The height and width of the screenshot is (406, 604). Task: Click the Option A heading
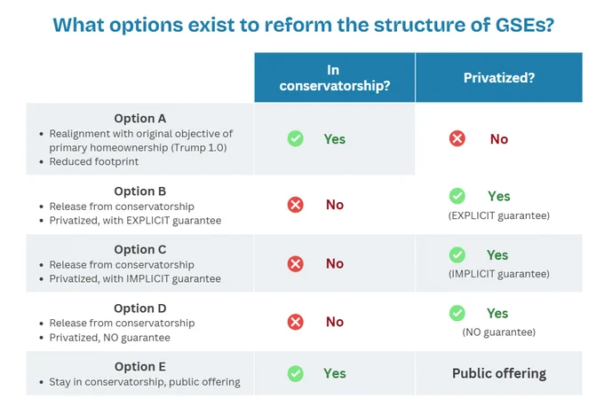tap(139, 119)
